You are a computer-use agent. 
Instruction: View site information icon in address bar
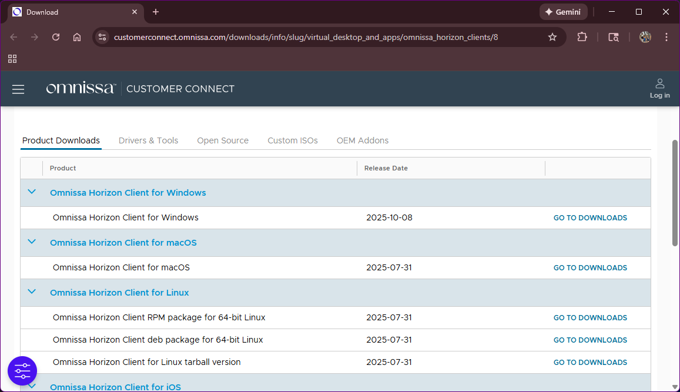[x=102, y=37]
